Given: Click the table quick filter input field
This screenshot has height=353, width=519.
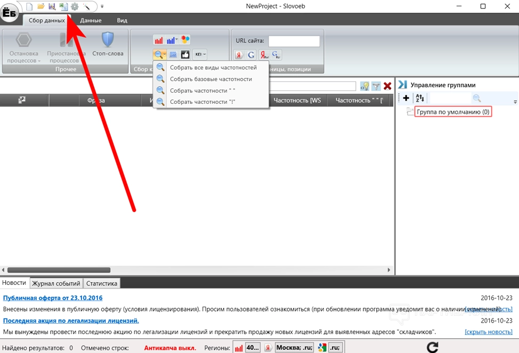Looking at the screenshot, I should 312,86.
